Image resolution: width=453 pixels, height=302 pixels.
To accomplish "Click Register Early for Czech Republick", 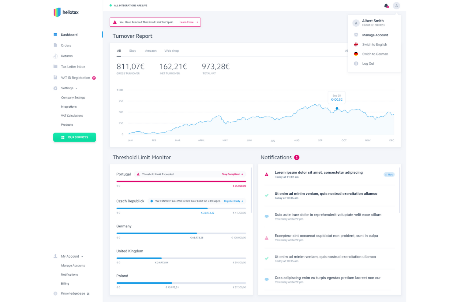I will point(233,201).
